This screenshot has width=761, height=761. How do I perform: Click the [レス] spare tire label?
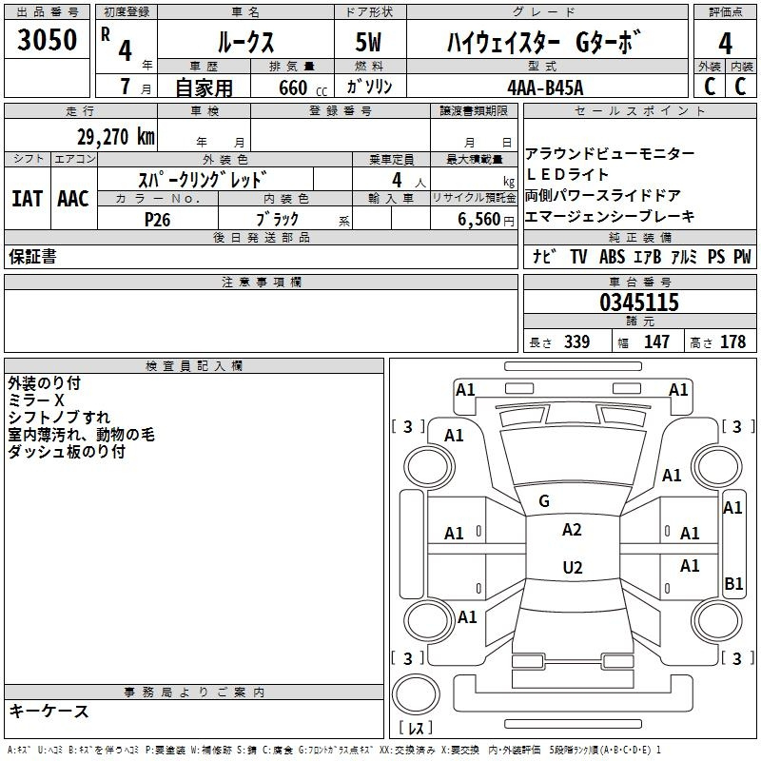coord(416,728)
